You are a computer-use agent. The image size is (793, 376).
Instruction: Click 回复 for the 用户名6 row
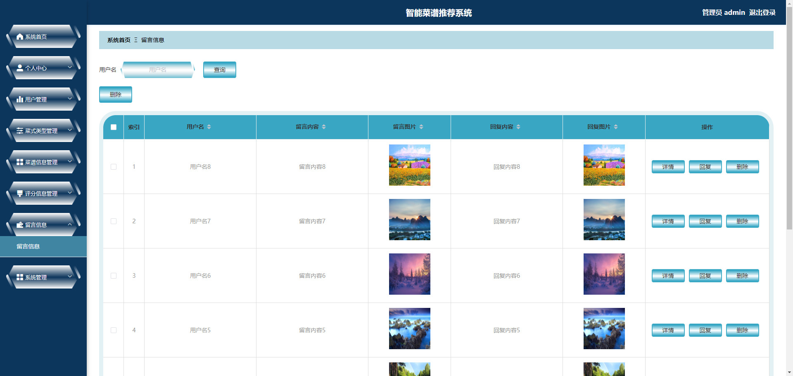(x=705, y=276)
